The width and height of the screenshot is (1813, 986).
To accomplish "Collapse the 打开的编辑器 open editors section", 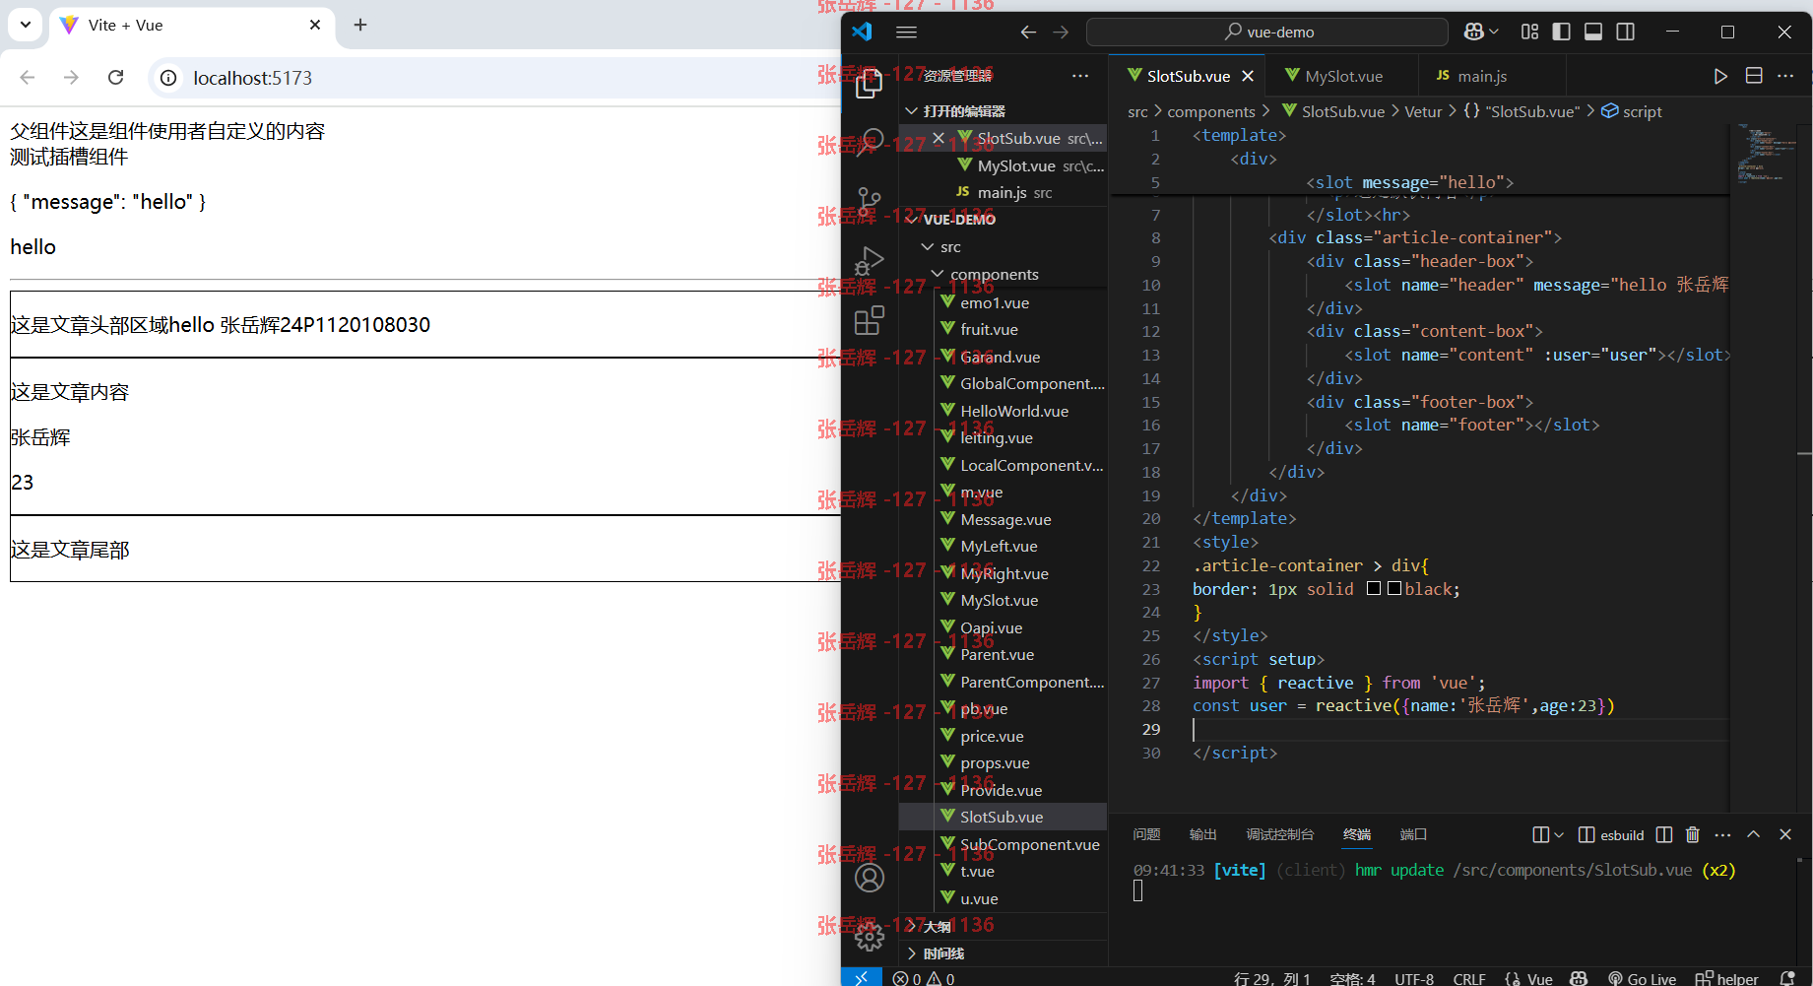I will click(1003, 111).
